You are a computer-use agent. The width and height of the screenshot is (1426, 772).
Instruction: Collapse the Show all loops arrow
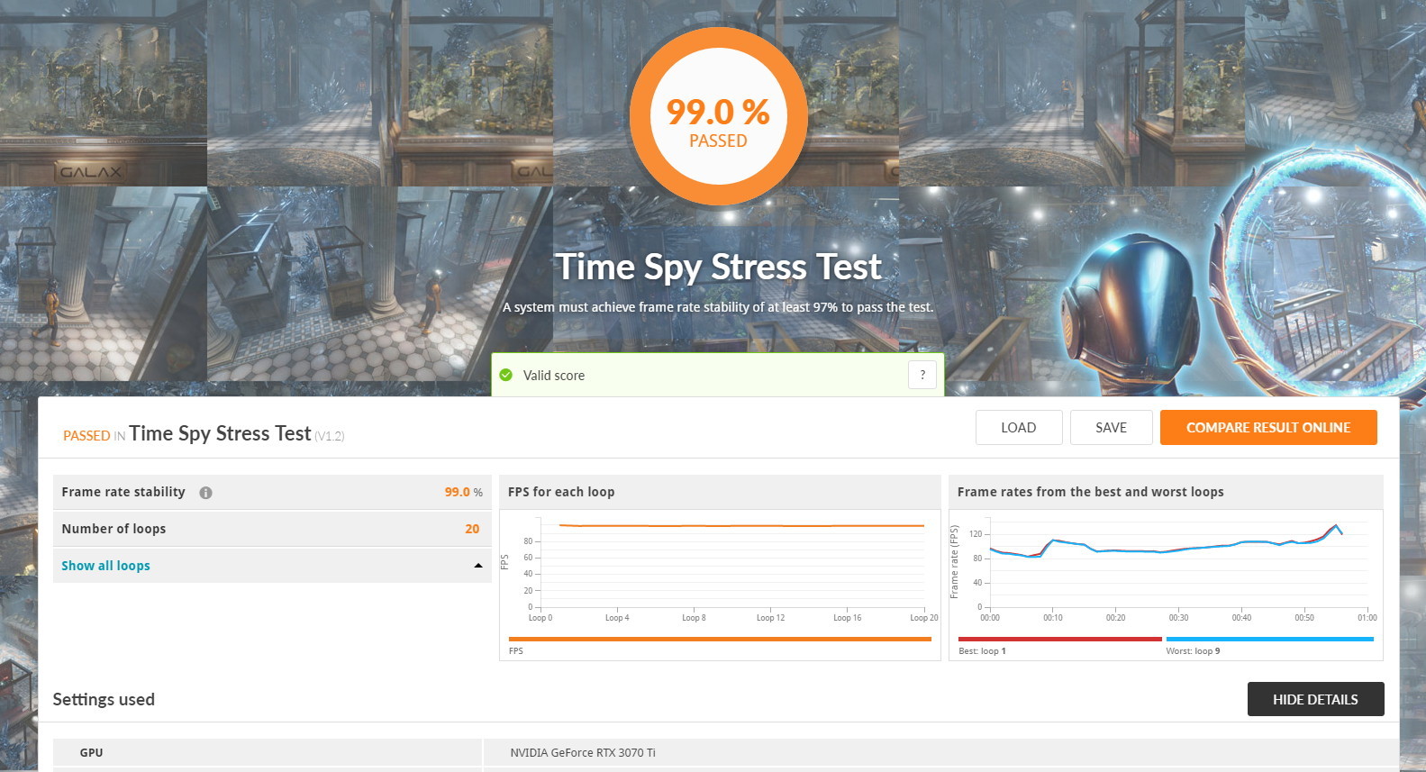pyautogui.click(x=478, y=566)
